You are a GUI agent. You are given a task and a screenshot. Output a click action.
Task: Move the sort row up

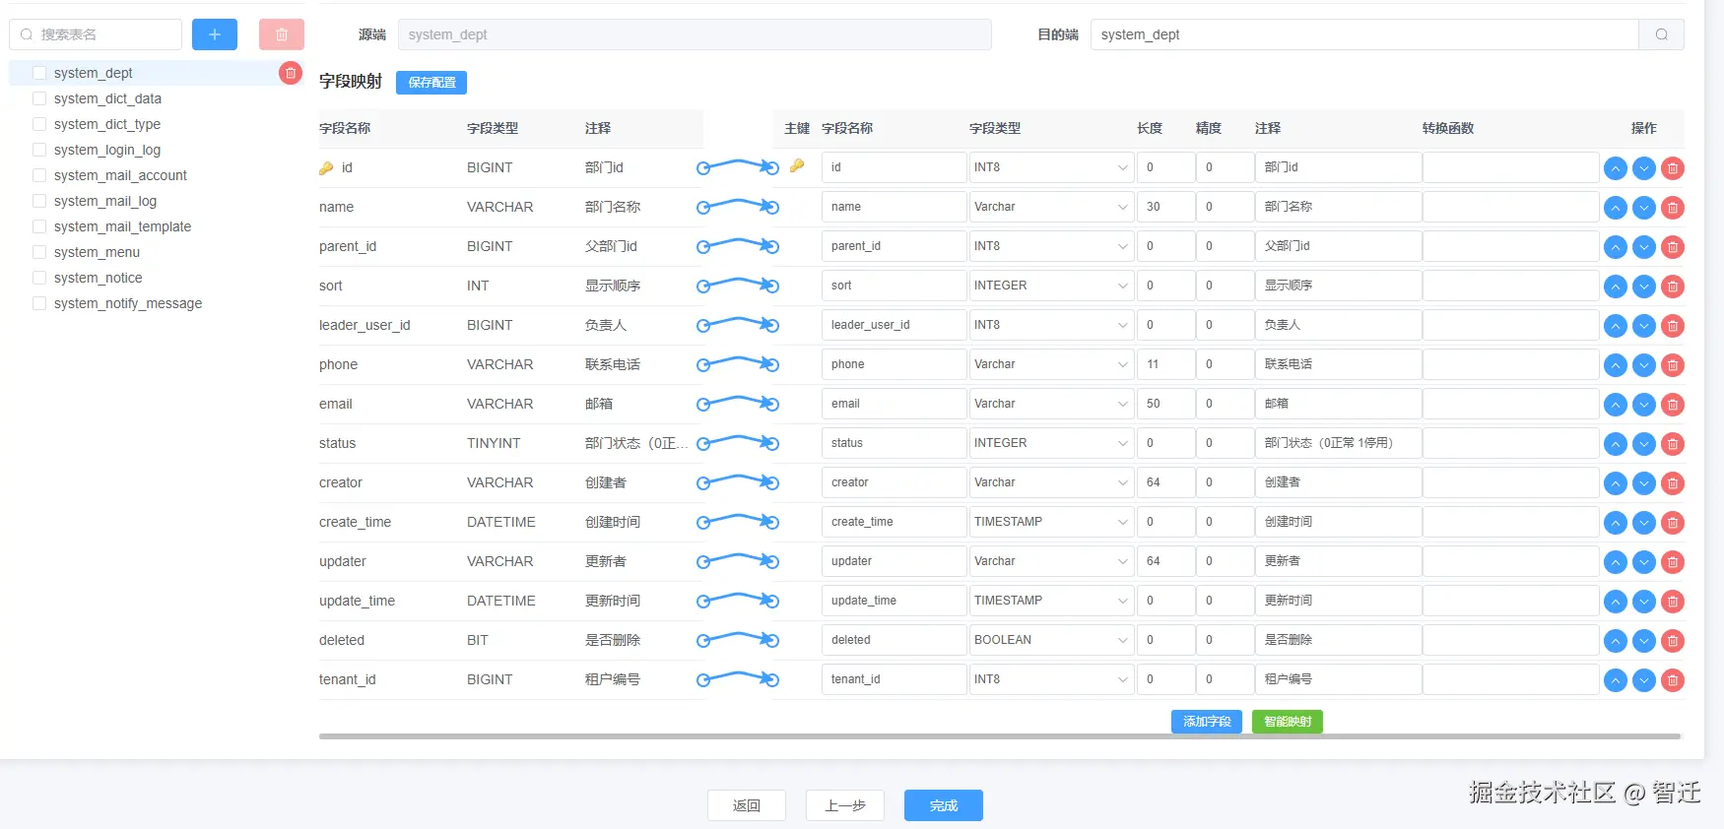1616,287
